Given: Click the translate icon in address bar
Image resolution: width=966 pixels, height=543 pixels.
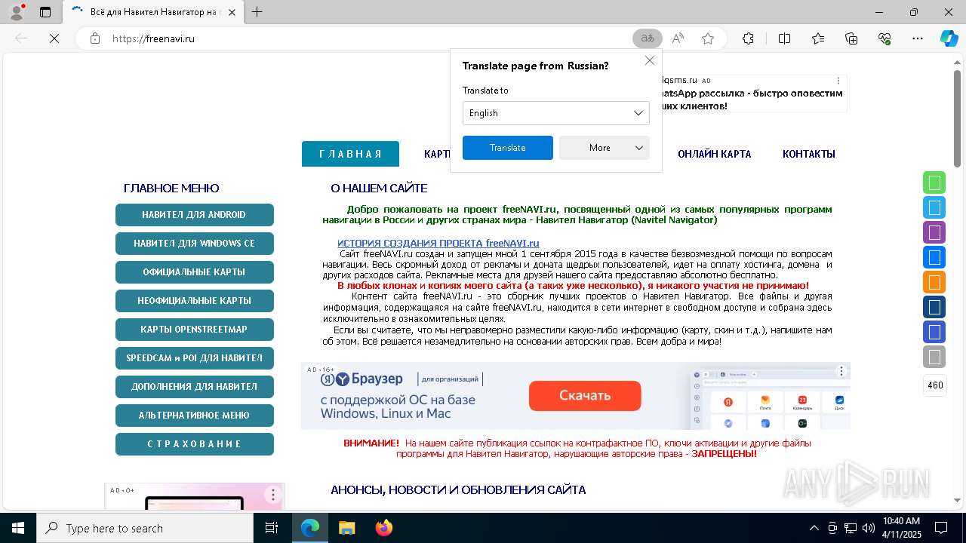Looking at the screenshot, I should tap(648, 38).
